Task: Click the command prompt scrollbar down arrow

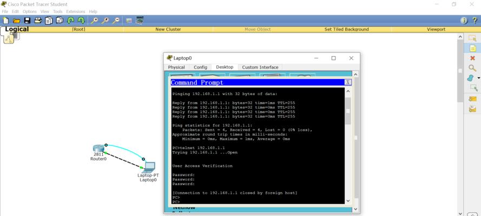Action: (348, 201)
